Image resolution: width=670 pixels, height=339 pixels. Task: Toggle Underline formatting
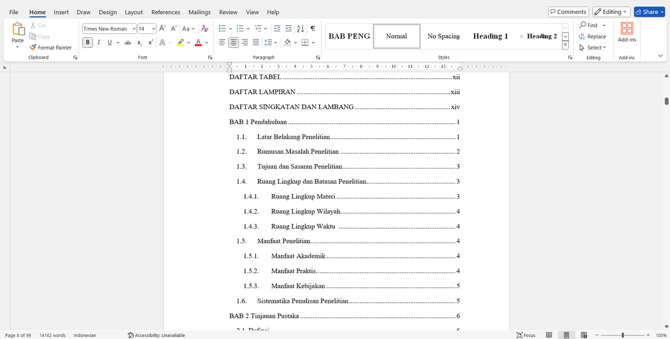point(109,42)
